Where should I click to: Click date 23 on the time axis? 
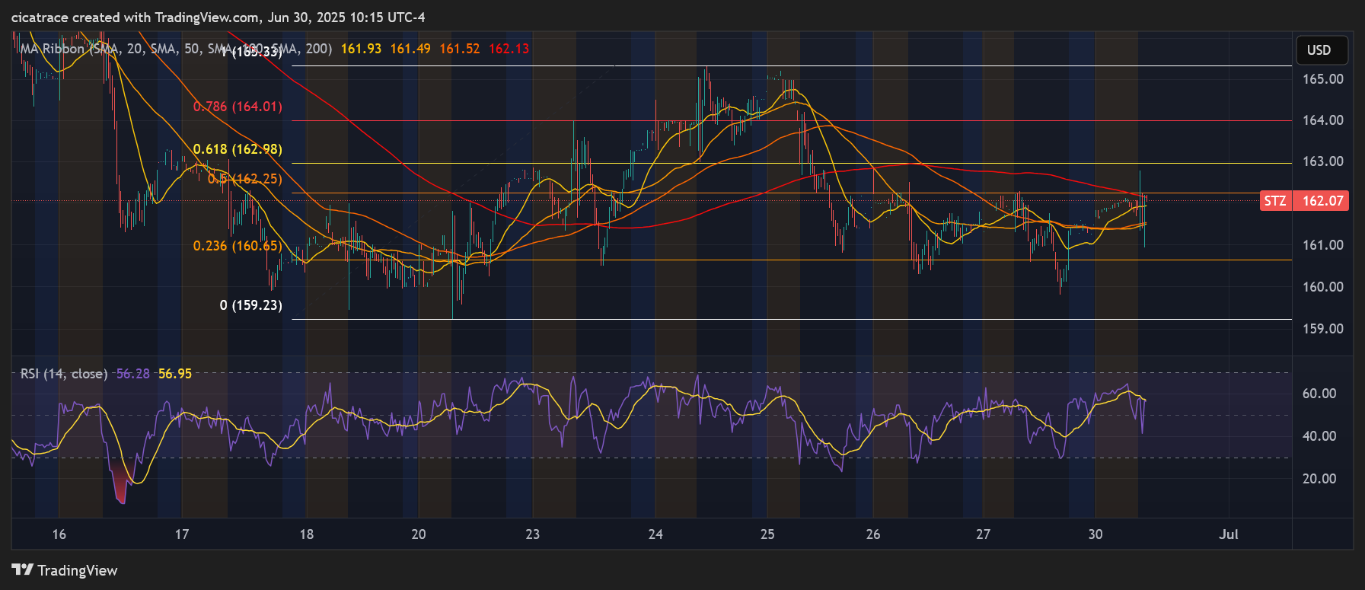point(533,534)
